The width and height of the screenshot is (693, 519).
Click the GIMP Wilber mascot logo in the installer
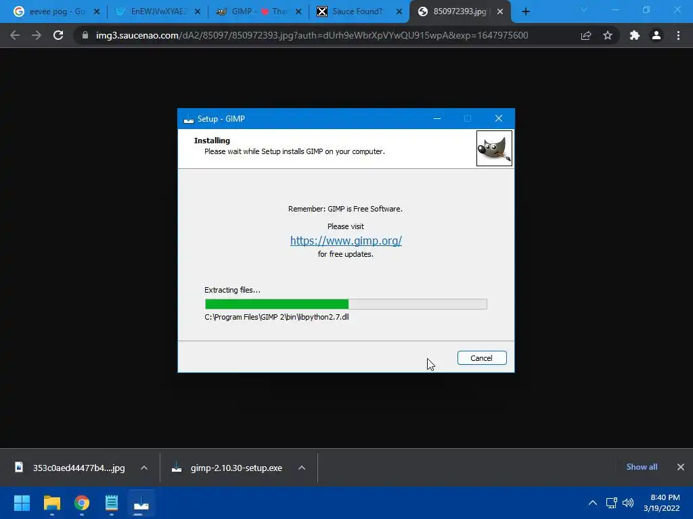pyautogui.click(x=494, y=148)
